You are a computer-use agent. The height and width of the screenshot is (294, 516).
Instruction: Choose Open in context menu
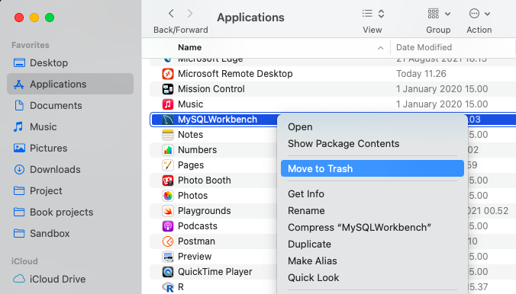point(372,126)
